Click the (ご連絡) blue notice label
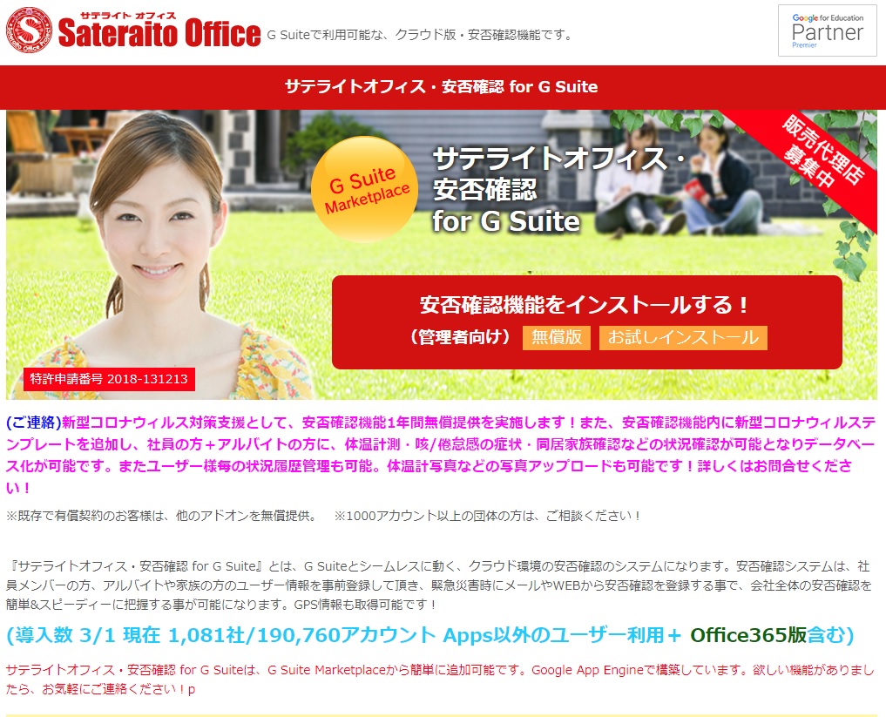 [x=33, y=423]
